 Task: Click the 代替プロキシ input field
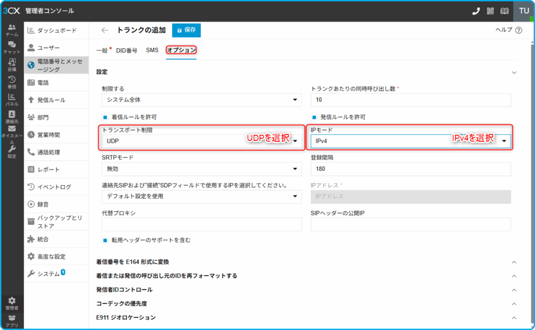tap(202, 224)
